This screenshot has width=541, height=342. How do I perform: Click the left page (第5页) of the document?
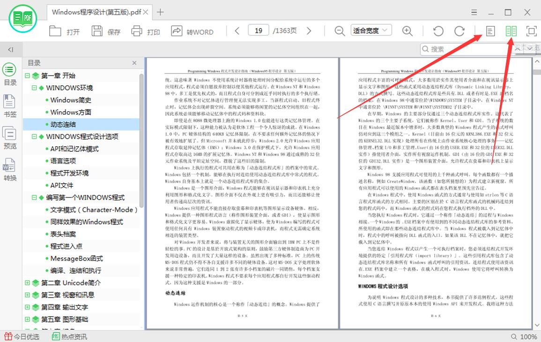(x=242, y=193)
